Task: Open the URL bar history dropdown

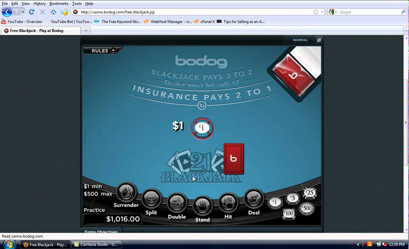Action: pos(322,12)
